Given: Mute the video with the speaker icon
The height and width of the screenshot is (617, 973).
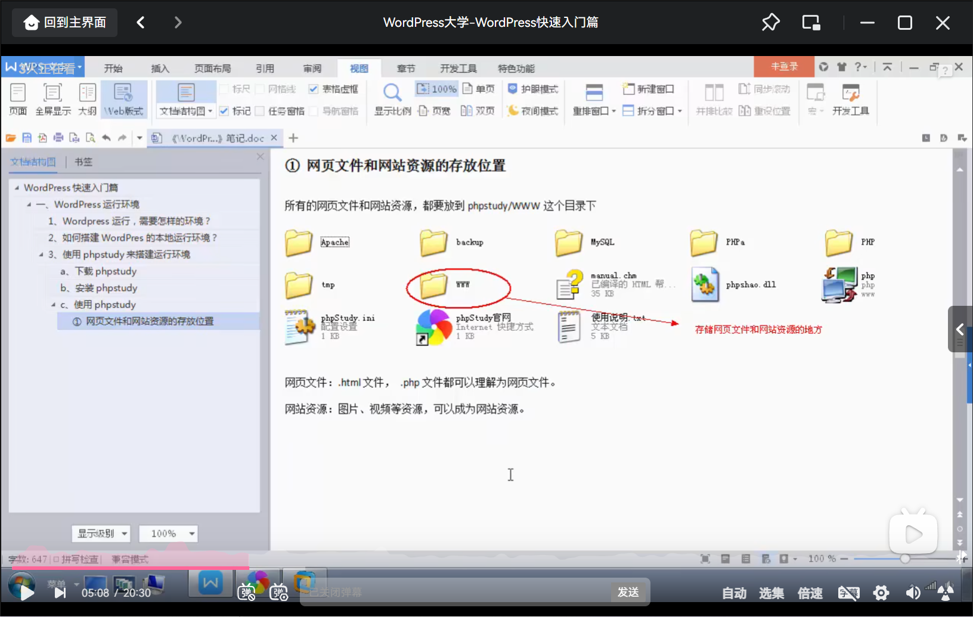Looking at the screenshot, I should pos(913,593).
